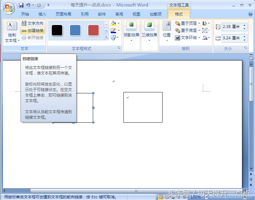Viewport: 255px width, 200px height.
Task: Open the Position menu
Action: tap(167, 31)
